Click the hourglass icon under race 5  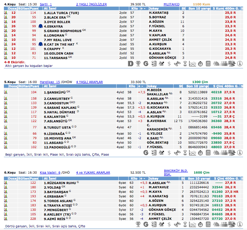point(185,153)
